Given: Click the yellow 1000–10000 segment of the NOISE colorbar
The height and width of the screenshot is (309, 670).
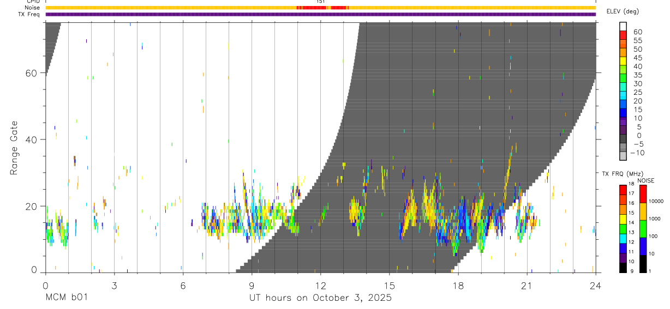Looking at the screenshot, I should pos(643,211).
